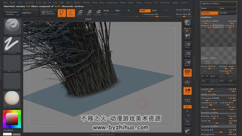The height and width of the screenshot is (136, 242).
Task: Open the Standard brush picker
Action: click(12, 27)
